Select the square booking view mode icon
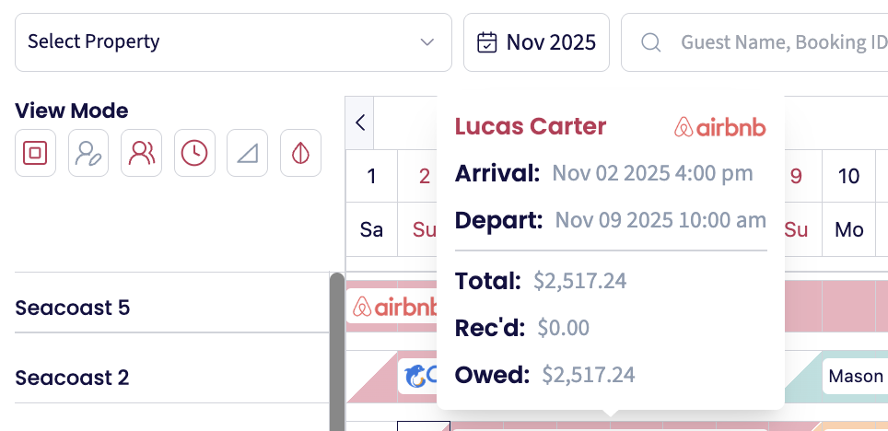 click(x=36, y=153)
